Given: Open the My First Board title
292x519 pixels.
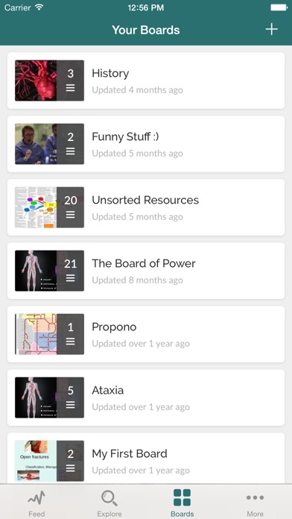Looking at the screenshot, I should [130, 453].
